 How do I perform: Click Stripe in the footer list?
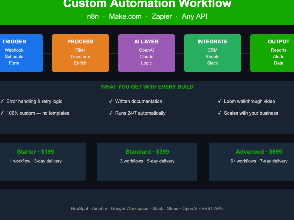(173, 209)
